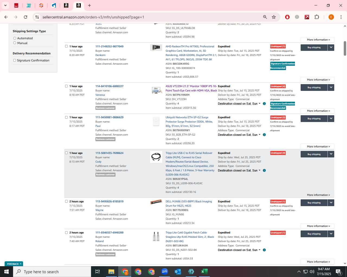The width and height of the screenshot is (347, 277).
Task: Switch to the third browser tab
Action: pos(41,5)
